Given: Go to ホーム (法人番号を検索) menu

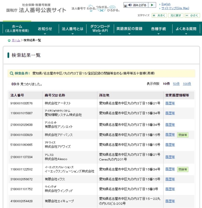Looking at the screenshot, I should [x=17, y=28].
